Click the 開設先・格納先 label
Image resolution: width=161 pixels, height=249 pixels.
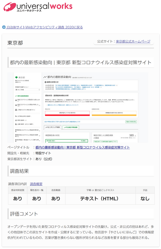click(x=18, y=153)
